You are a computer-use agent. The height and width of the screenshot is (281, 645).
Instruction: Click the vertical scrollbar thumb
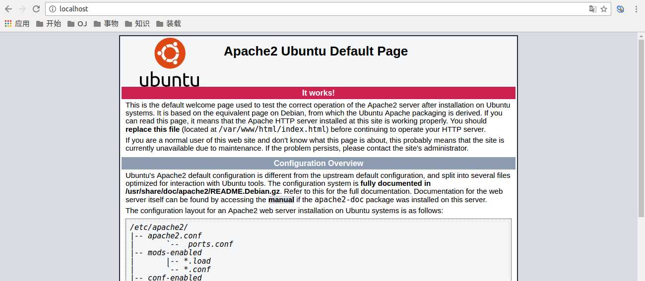tap(641, 128)
